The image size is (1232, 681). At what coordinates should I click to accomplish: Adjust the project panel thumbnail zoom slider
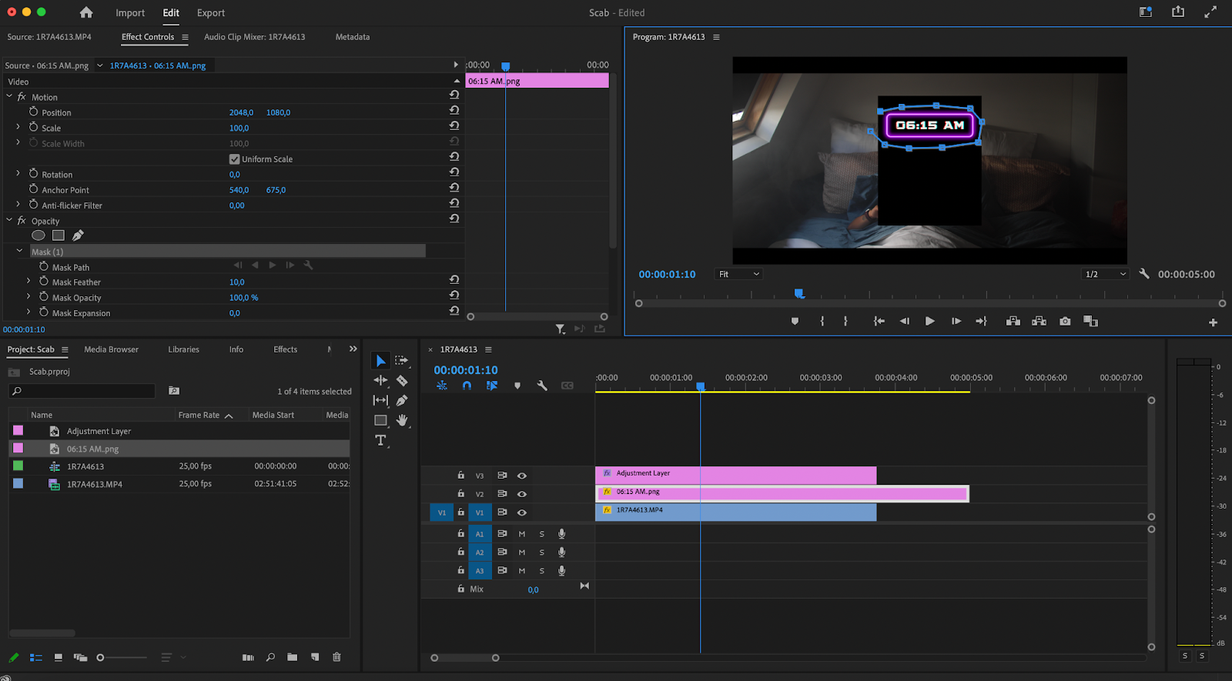(x=101, y=657)
